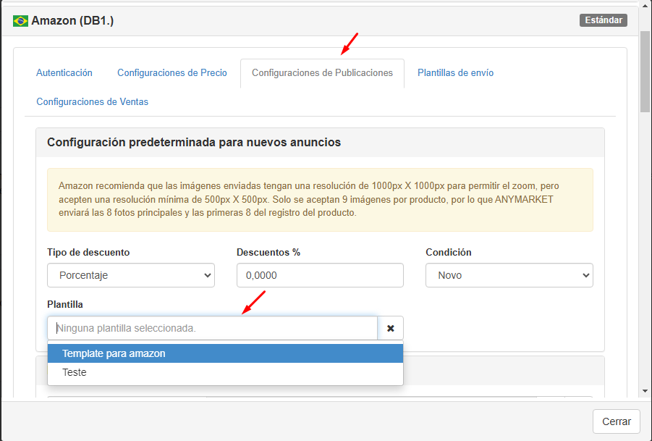652x441 pixels.
Task: Click into the Descuentos % field
Action: point(320,275)
